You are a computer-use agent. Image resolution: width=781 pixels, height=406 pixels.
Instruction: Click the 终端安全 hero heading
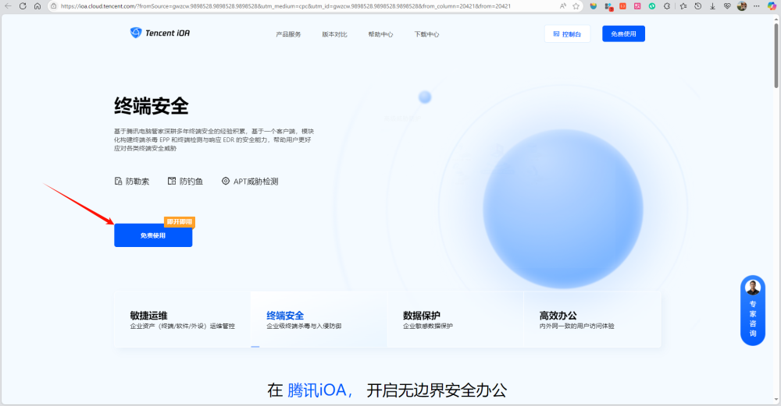(x=152, y=106)
